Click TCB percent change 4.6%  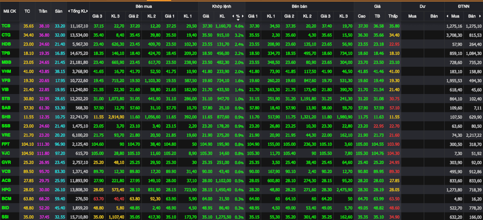point(239,27)
